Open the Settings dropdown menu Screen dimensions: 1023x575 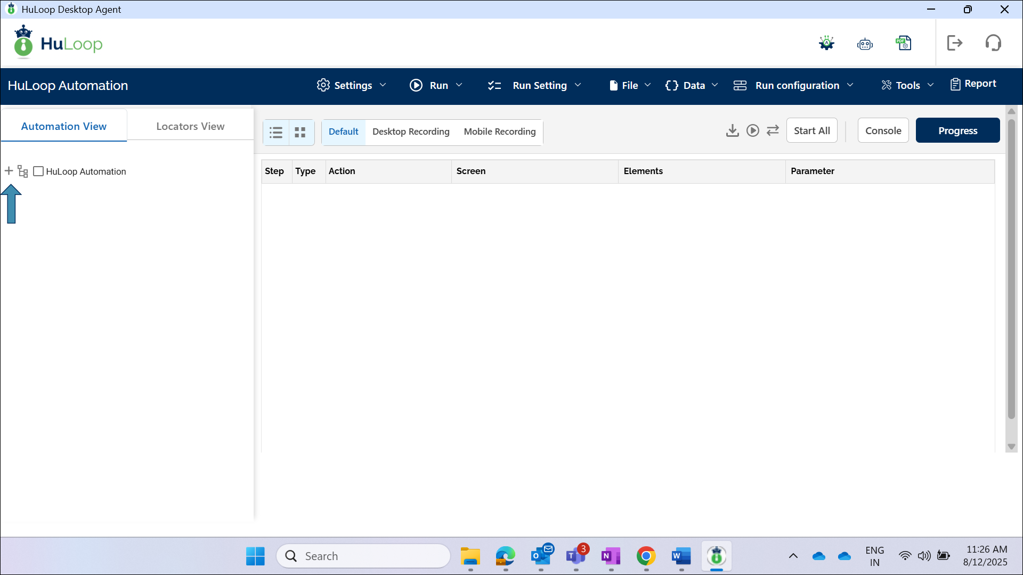click(352, 85)
